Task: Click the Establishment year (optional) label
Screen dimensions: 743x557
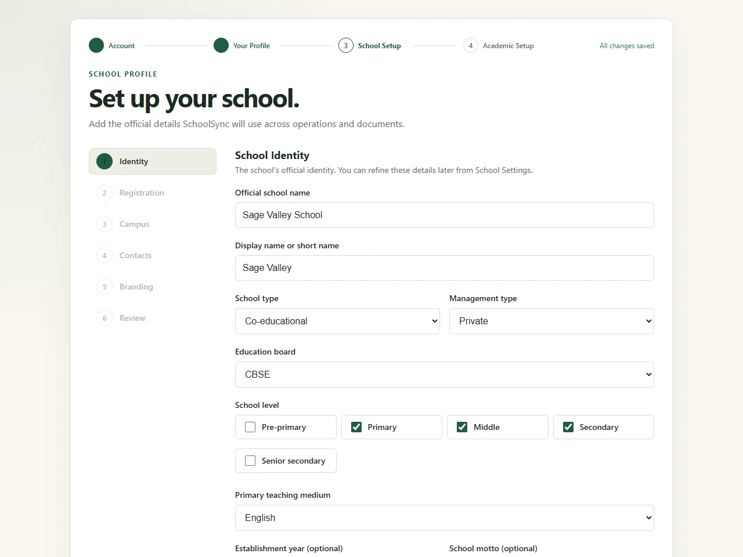Action: click(x=289, y=548)
